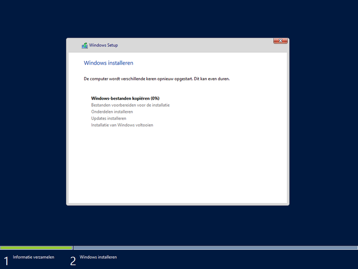The height and width of the screenshot is (269, 358).
Task: Click the large step number 2
Action: point(73,261)
